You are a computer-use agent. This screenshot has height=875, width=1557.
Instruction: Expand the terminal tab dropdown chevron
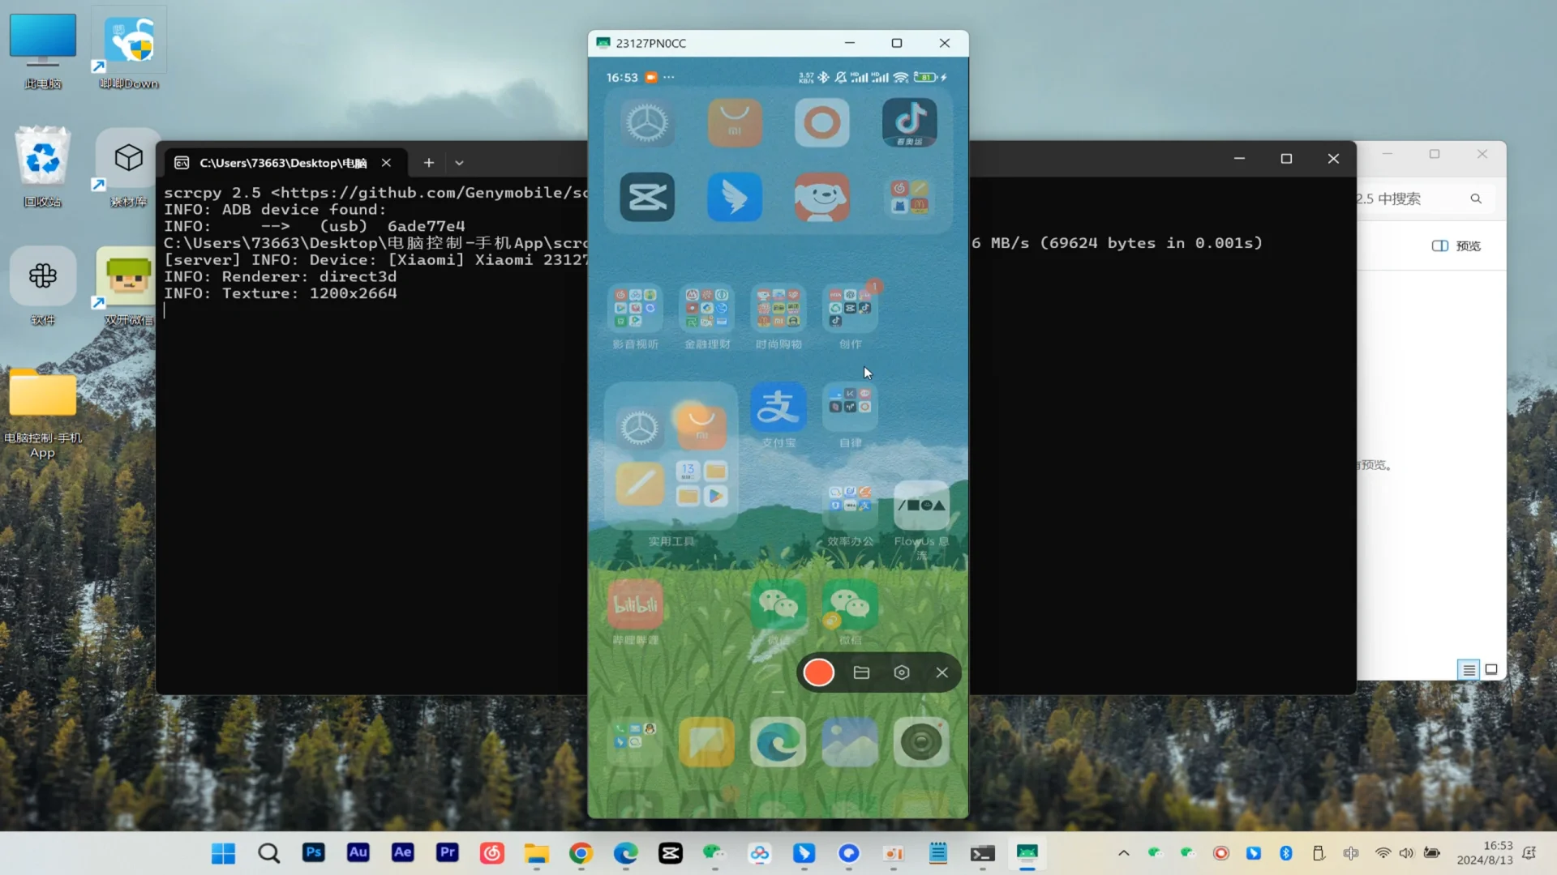[459, 163]
